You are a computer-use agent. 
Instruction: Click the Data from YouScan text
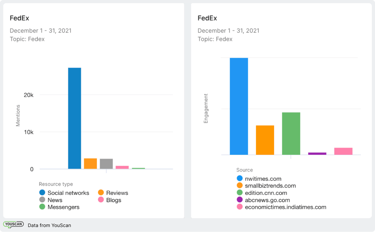(50, 225)
